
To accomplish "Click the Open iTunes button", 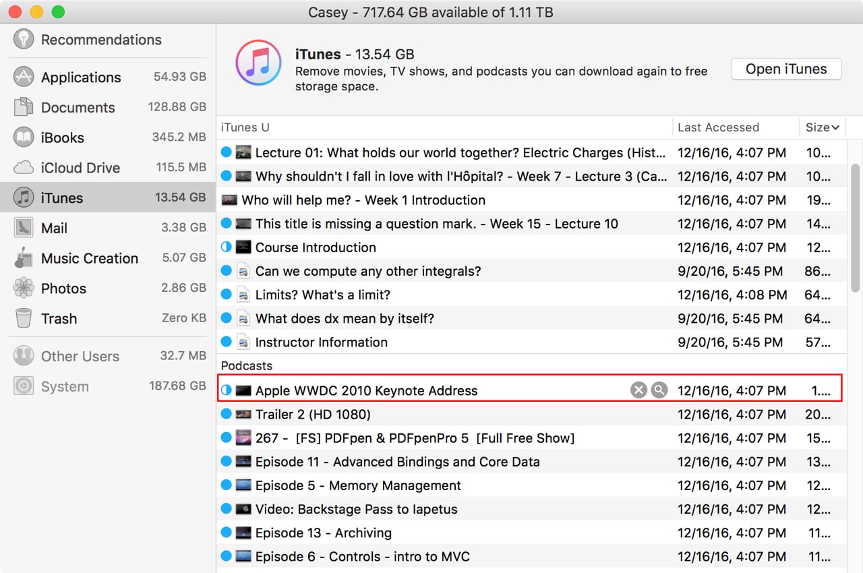I will click(786, 69).
